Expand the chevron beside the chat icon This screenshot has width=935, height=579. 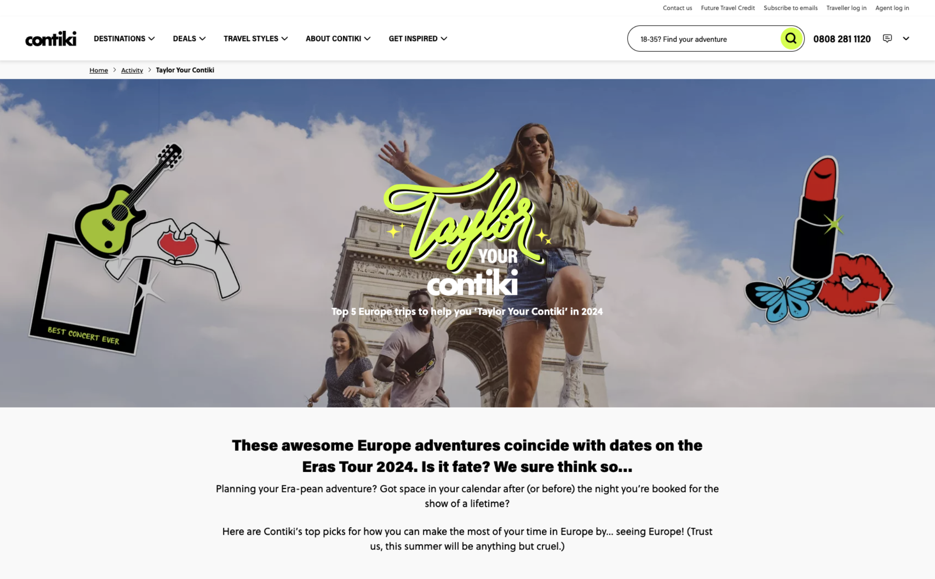click(906, 38)
